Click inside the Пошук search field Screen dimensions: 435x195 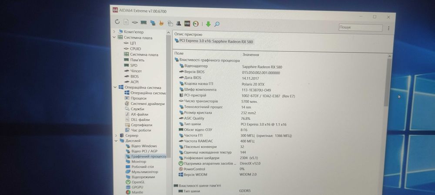(x=360, y=28)
